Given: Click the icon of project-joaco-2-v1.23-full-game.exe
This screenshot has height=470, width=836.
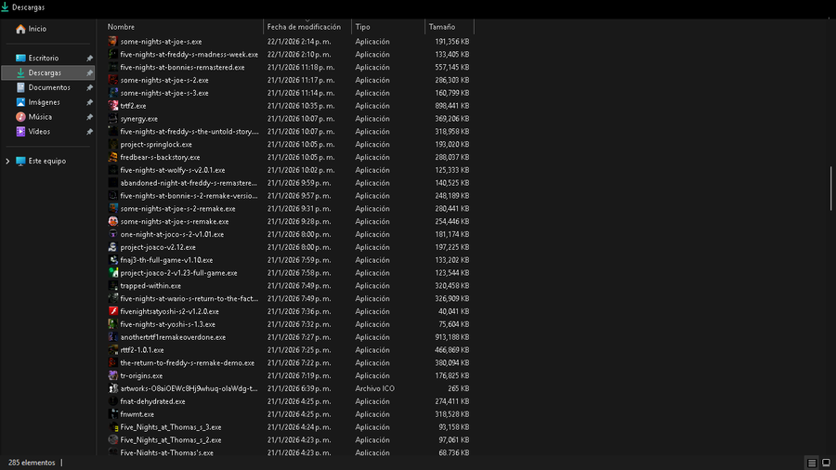Looking at the screenshot, I should pyautogui.click(x=113, y=273).
